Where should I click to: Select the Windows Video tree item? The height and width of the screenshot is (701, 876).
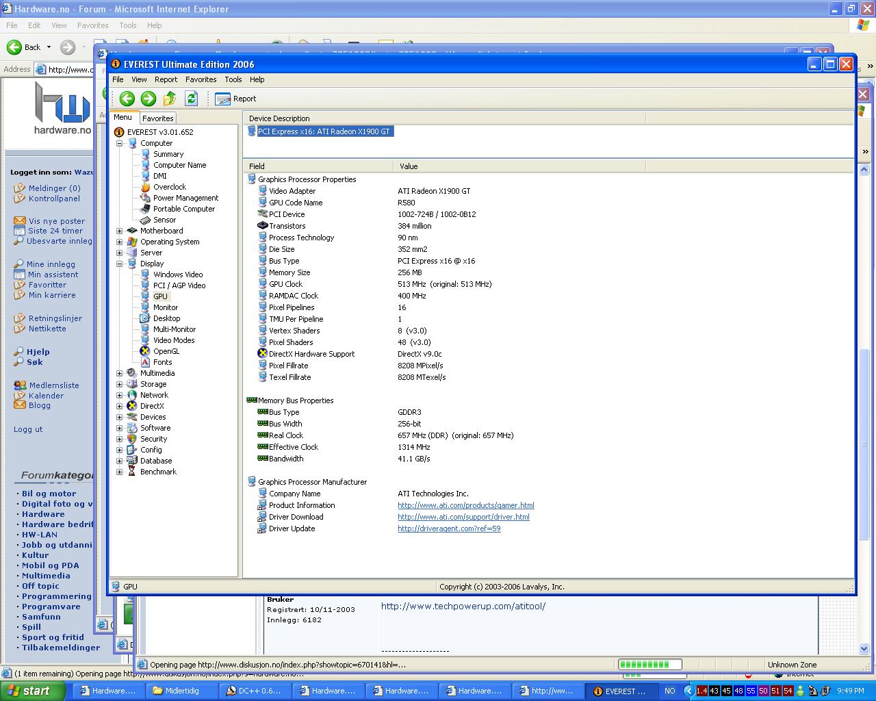click(x=178, y=275)
